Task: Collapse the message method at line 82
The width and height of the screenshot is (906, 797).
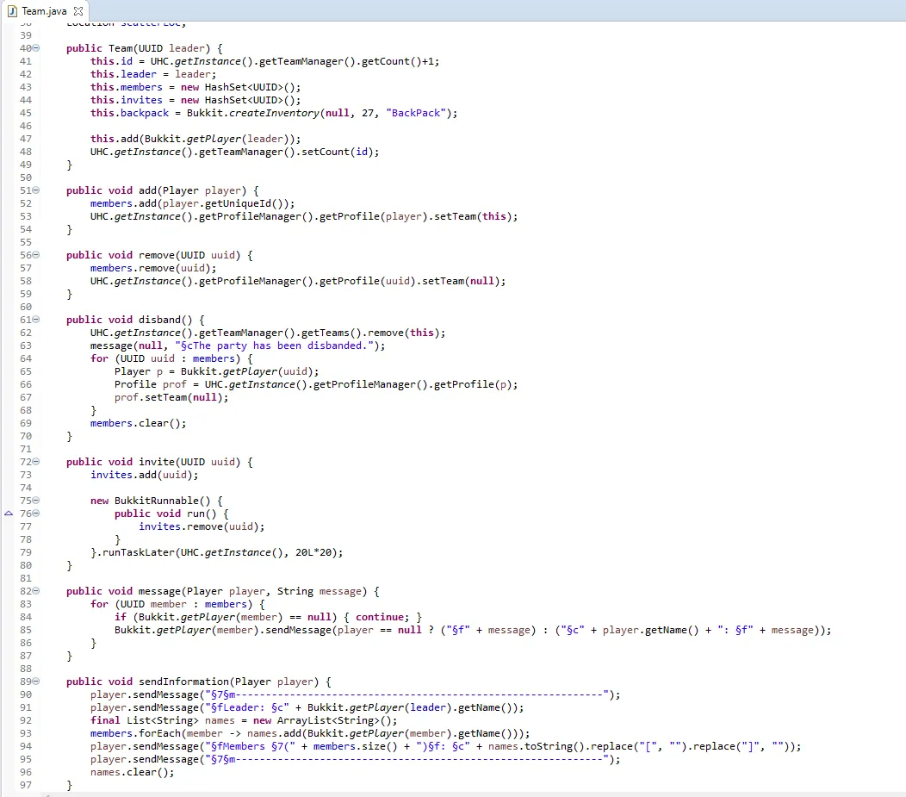Action: (36, 591)
